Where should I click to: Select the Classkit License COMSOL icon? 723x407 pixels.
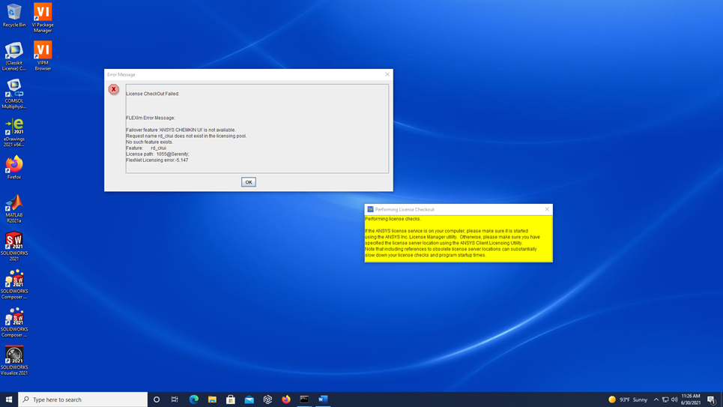click(13, 56)
